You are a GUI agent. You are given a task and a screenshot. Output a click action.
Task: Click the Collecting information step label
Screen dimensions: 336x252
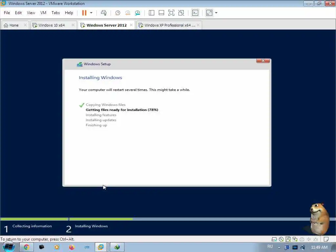tap(32, 226)
